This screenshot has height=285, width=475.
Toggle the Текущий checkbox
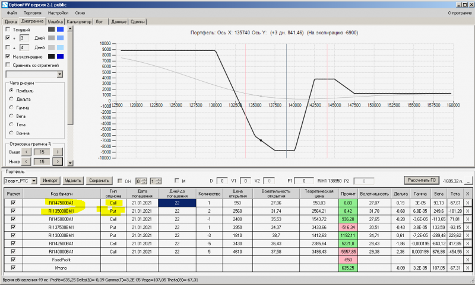point(8,29)
